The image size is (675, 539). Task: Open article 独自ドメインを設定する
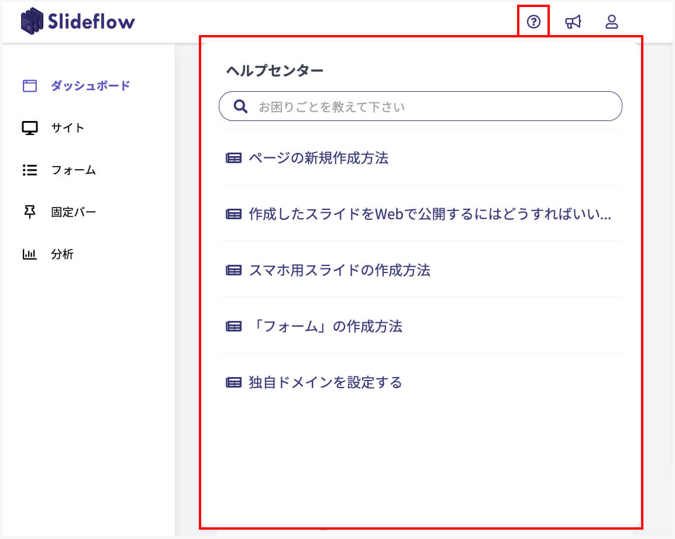click(x=325, y=382)
